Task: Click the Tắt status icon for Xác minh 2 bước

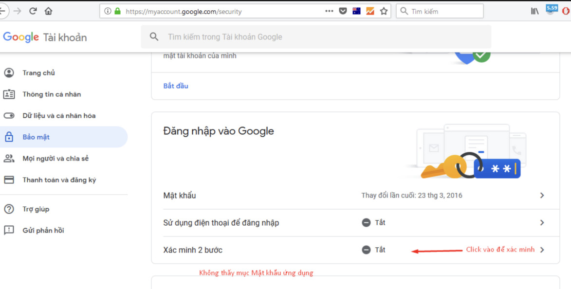Action: click(366, 250)
